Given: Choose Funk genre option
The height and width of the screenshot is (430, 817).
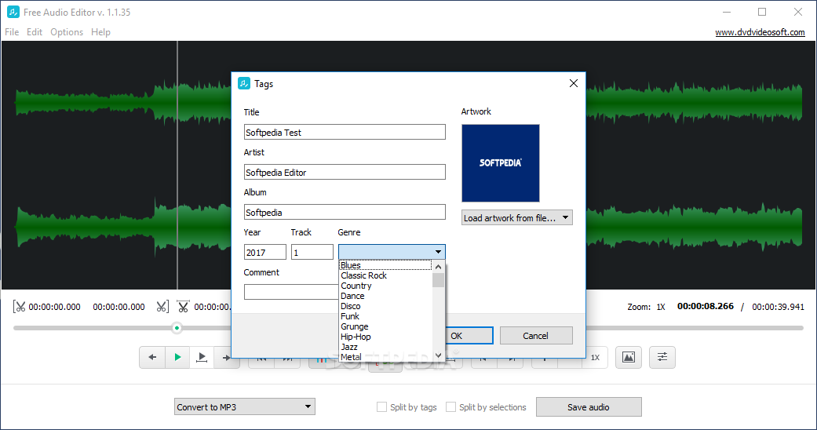Looking at the screenshot, I should [x=385, y=316].
